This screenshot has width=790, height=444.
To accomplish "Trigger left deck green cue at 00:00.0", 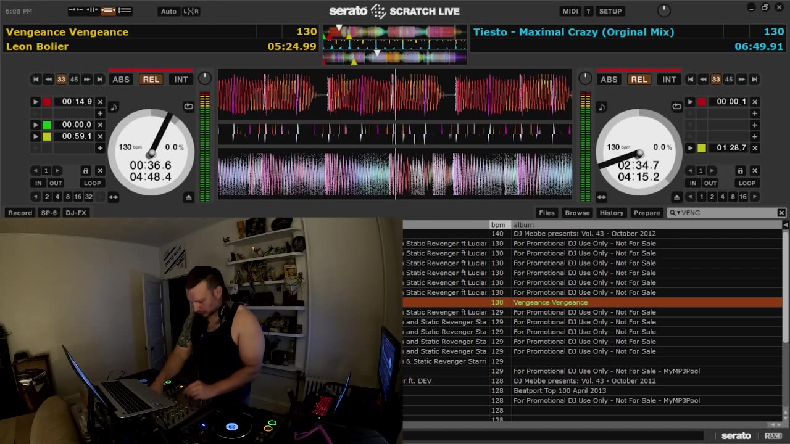I will click(35, 125).
